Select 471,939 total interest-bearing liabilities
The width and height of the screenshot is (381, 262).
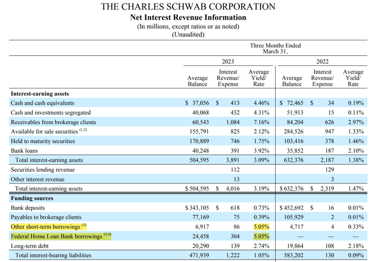point(199,255)
